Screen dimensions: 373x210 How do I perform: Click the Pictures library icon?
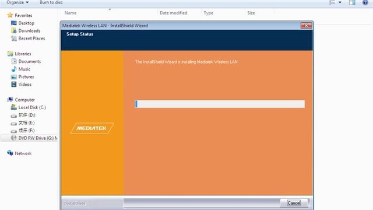[x=14, y=77]
